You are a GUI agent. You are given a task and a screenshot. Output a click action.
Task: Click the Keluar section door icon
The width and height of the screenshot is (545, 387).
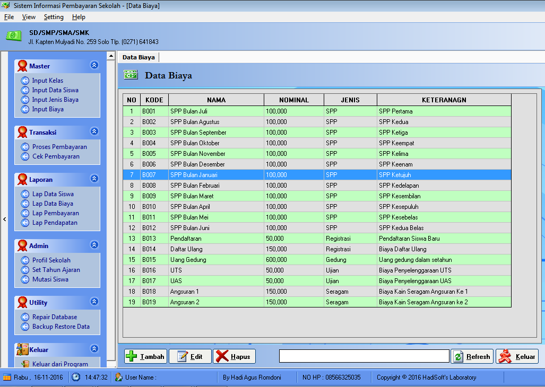pyautogui.click(x=22, y=349)
